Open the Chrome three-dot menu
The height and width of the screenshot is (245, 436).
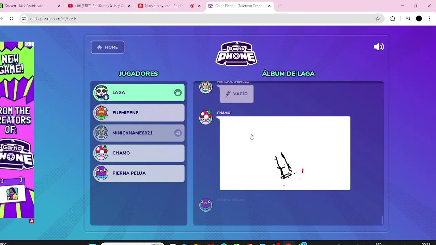click(430, 19)
